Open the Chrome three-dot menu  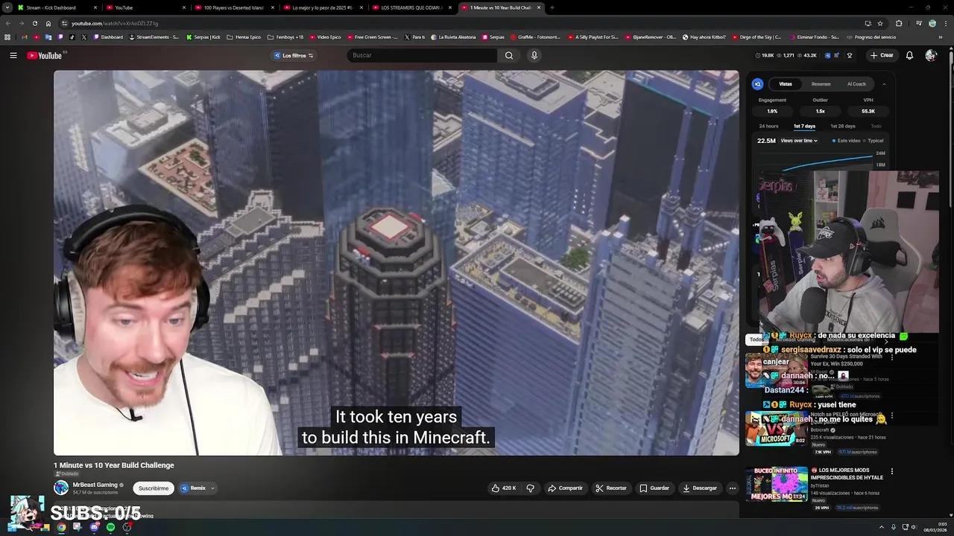[x=947, y=23]
